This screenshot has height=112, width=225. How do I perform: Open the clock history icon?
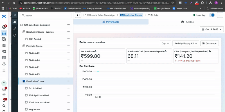pos(15,35)
